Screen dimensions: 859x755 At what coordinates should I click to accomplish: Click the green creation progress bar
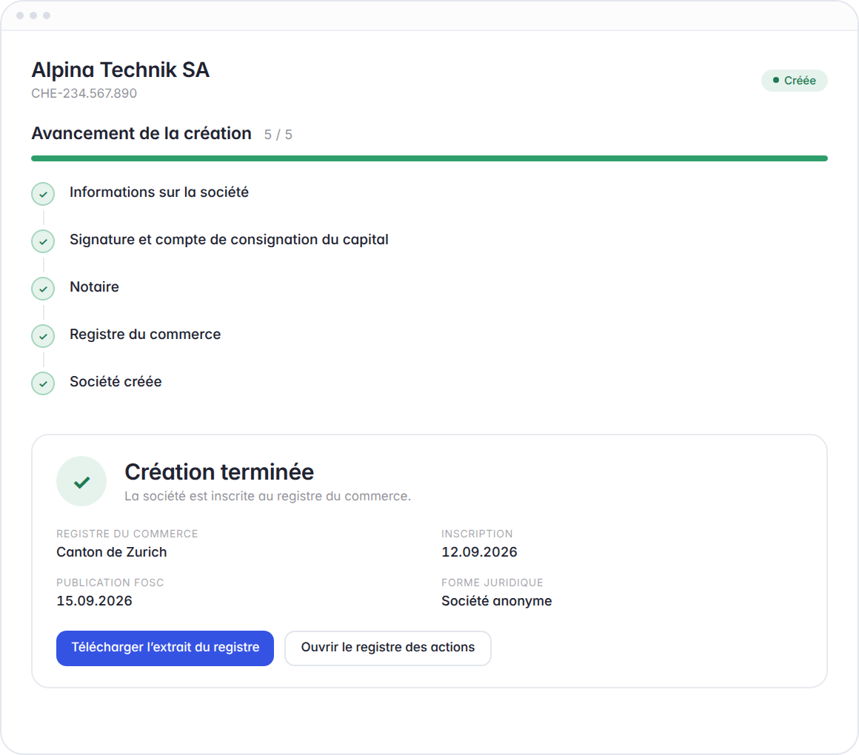tap(429, 158)
